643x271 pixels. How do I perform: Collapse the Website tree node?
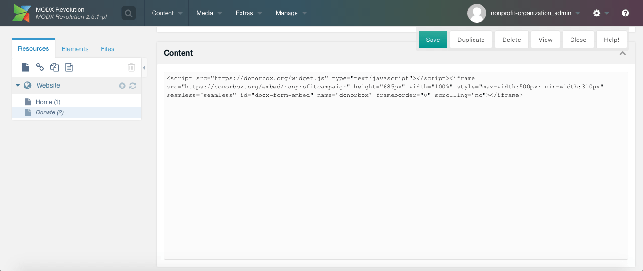click(18, 86)
